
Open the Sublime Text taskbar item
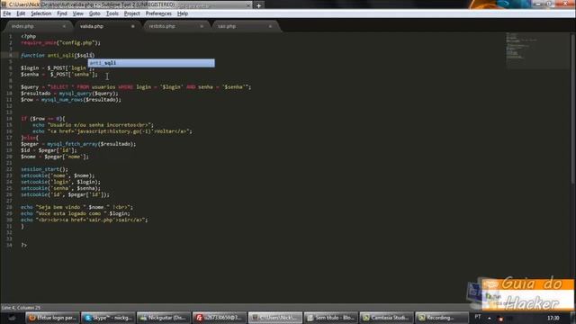[275, 318]
